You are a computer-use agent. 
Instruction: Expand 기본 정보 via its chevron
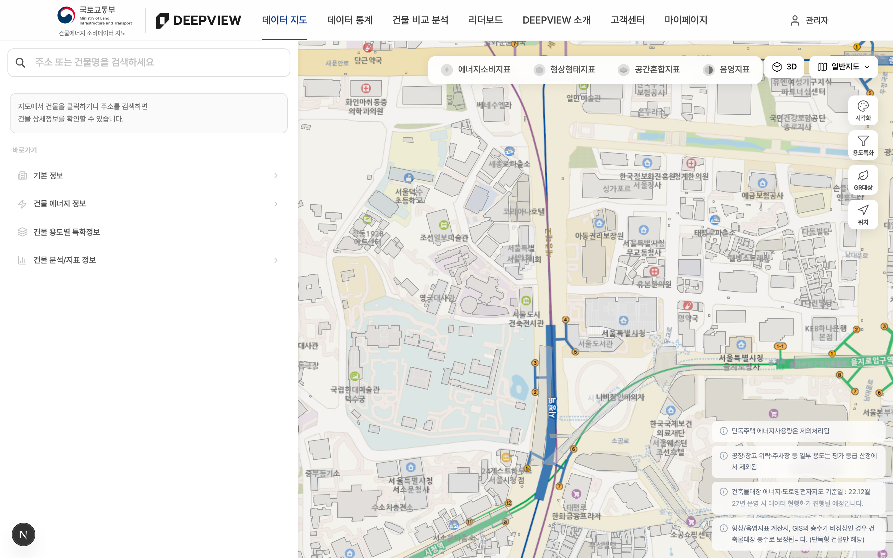[x=276, y=176]
